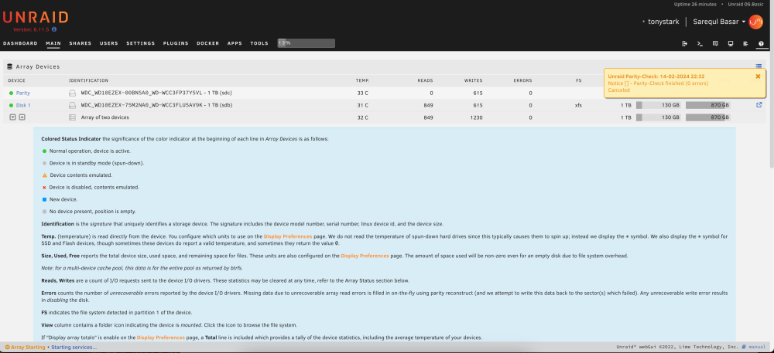Screen dimensions: 774x353
Task: Open the Disk 1 device link
Action: pyautogui.click(x=23, y=105)
